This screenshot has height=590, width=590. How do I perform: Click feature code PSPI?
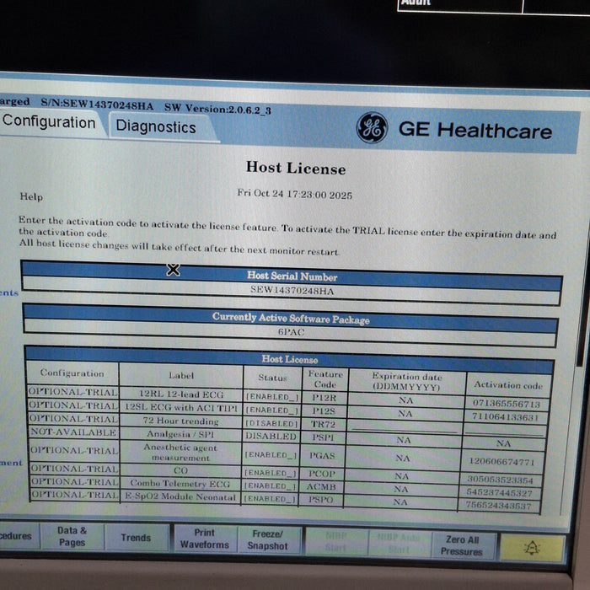click(x=323, y=437)
